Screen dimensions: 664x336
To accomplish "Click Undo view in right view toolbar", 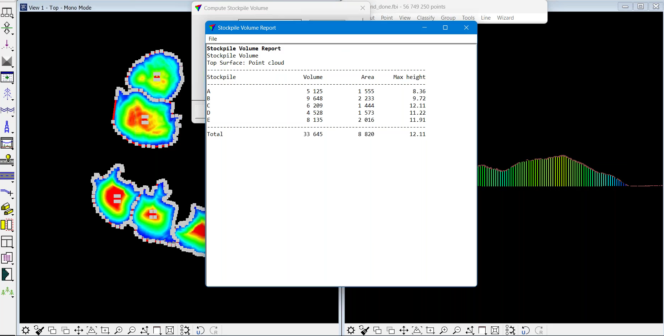I will tap(526, 330).
